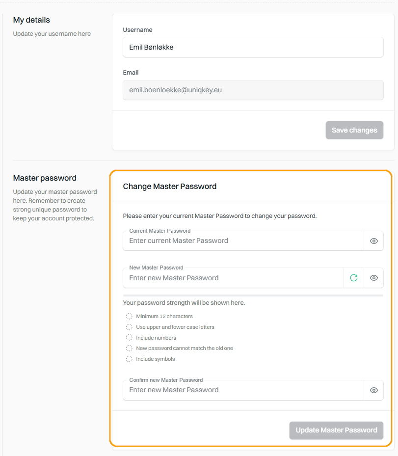Click the My details section title
The width and height of the screenshot is (398, 456).
coord(31,20)
